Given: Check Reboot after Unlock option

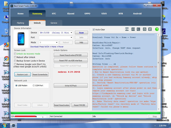Looking at the screenshot, I should 15,57.
